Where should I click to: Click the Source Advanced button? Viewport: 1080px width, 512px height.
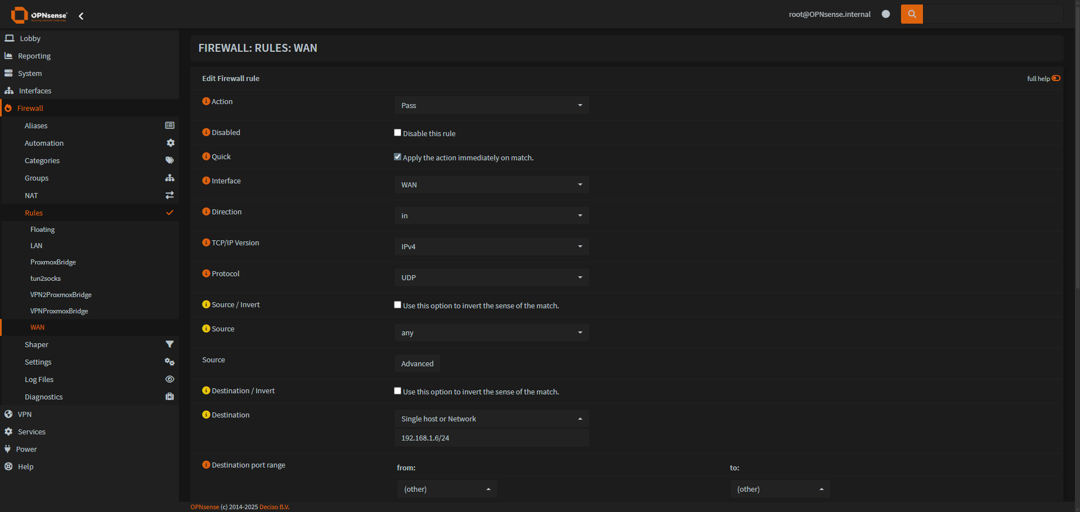click(x=417, y=363)
